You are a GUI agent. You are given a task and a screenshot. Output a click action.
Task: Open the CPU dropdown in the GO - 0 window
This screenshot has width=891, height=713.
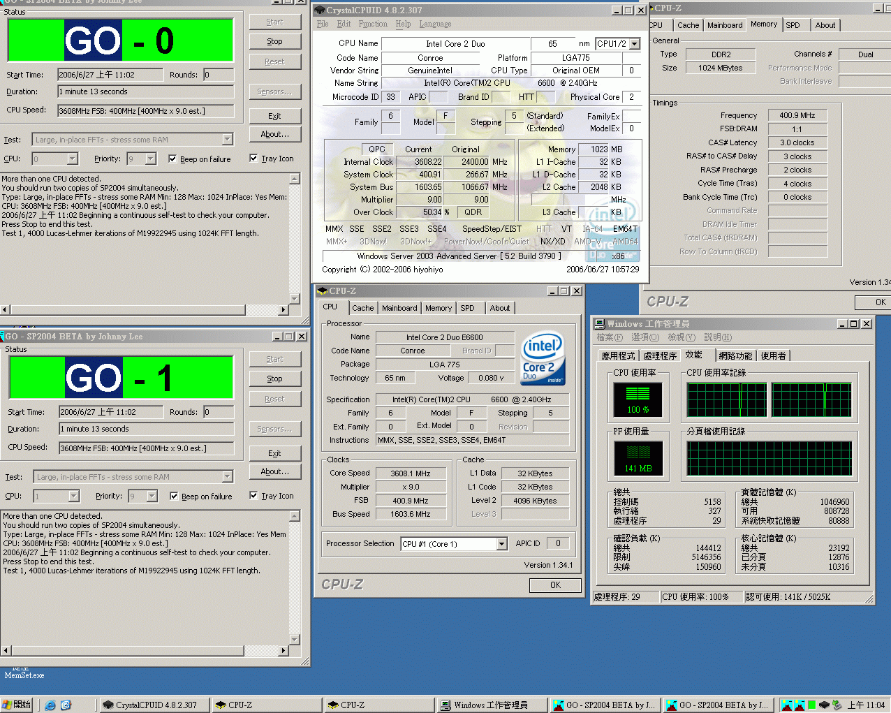72,159
